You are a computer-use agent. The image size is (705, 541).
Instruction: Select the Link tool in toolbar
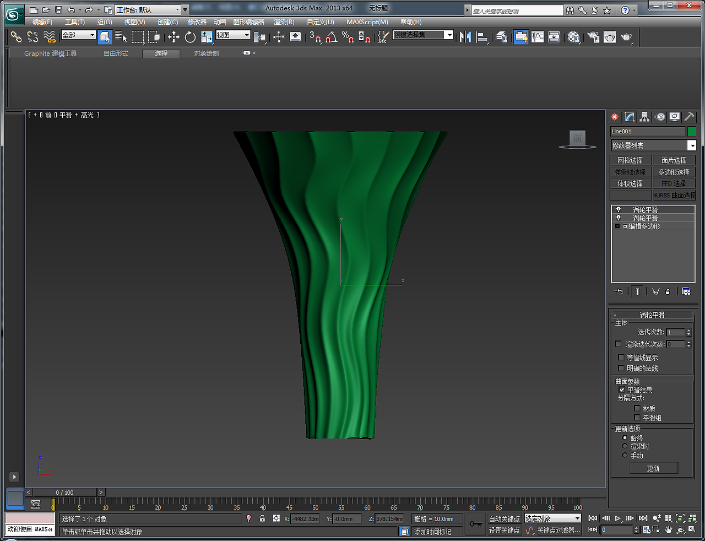click(x=17, y=37)
